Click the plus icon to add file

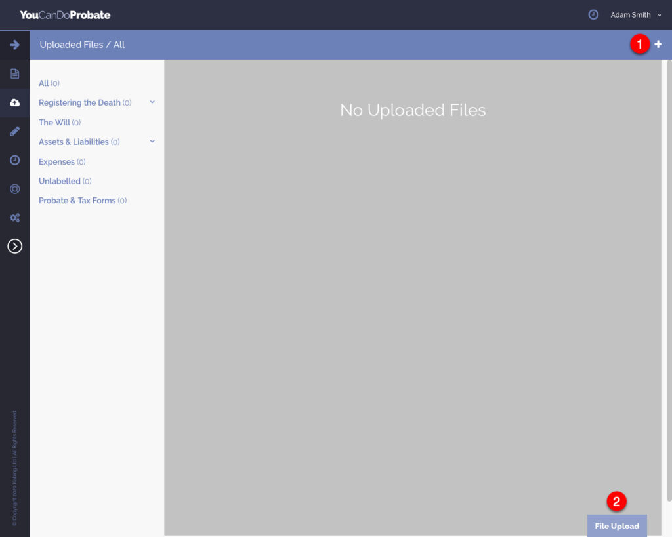tap(658, 44)
